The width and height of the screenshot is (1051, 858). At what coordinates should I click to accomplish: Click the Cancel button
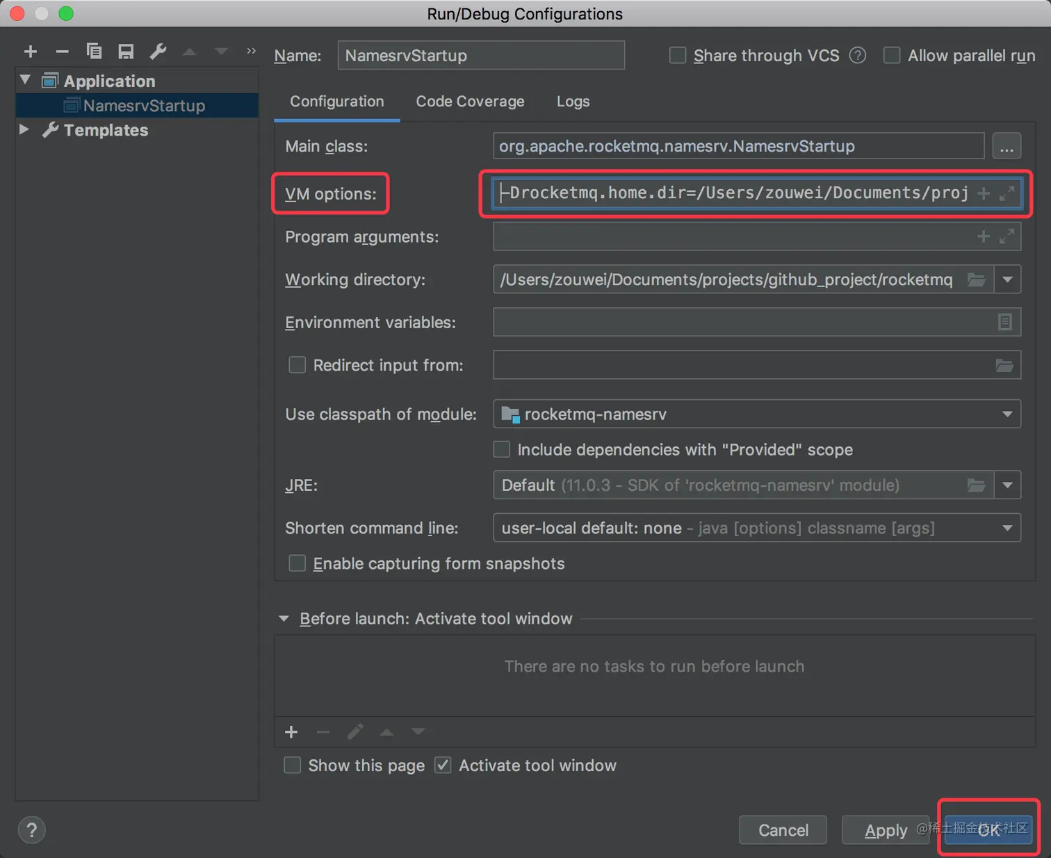pos(783,830)
